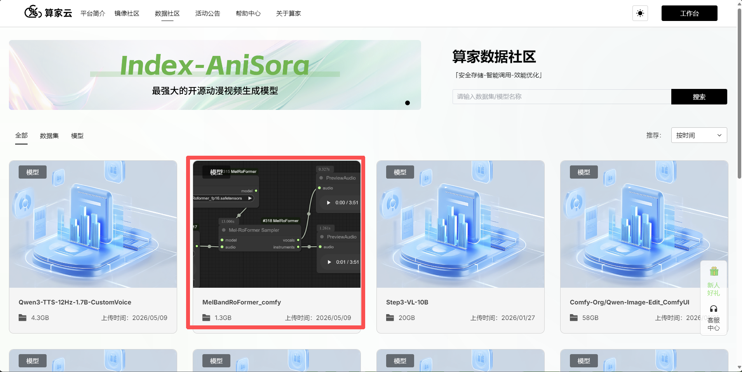Select the 模型 filter tab
The image size is (742, 372).
77,136
